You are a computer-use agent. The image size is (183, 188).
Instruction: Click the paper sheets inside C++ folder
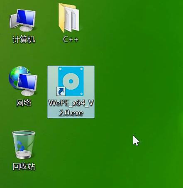click(x=71, y=19)
